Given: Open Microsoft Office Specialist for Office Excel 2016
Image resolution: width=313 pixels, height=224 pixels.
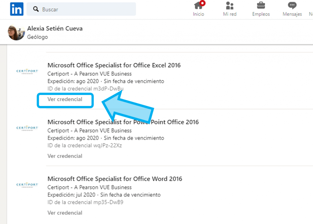Looking at the screenshot, I should pyautogui.click(x=114, y=65).
